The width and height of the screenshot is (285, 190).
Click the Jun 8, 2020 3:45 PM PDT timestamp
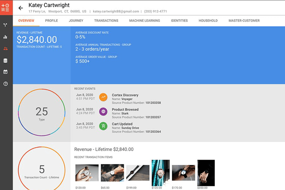pyautogui.click(x=85, y=126)
